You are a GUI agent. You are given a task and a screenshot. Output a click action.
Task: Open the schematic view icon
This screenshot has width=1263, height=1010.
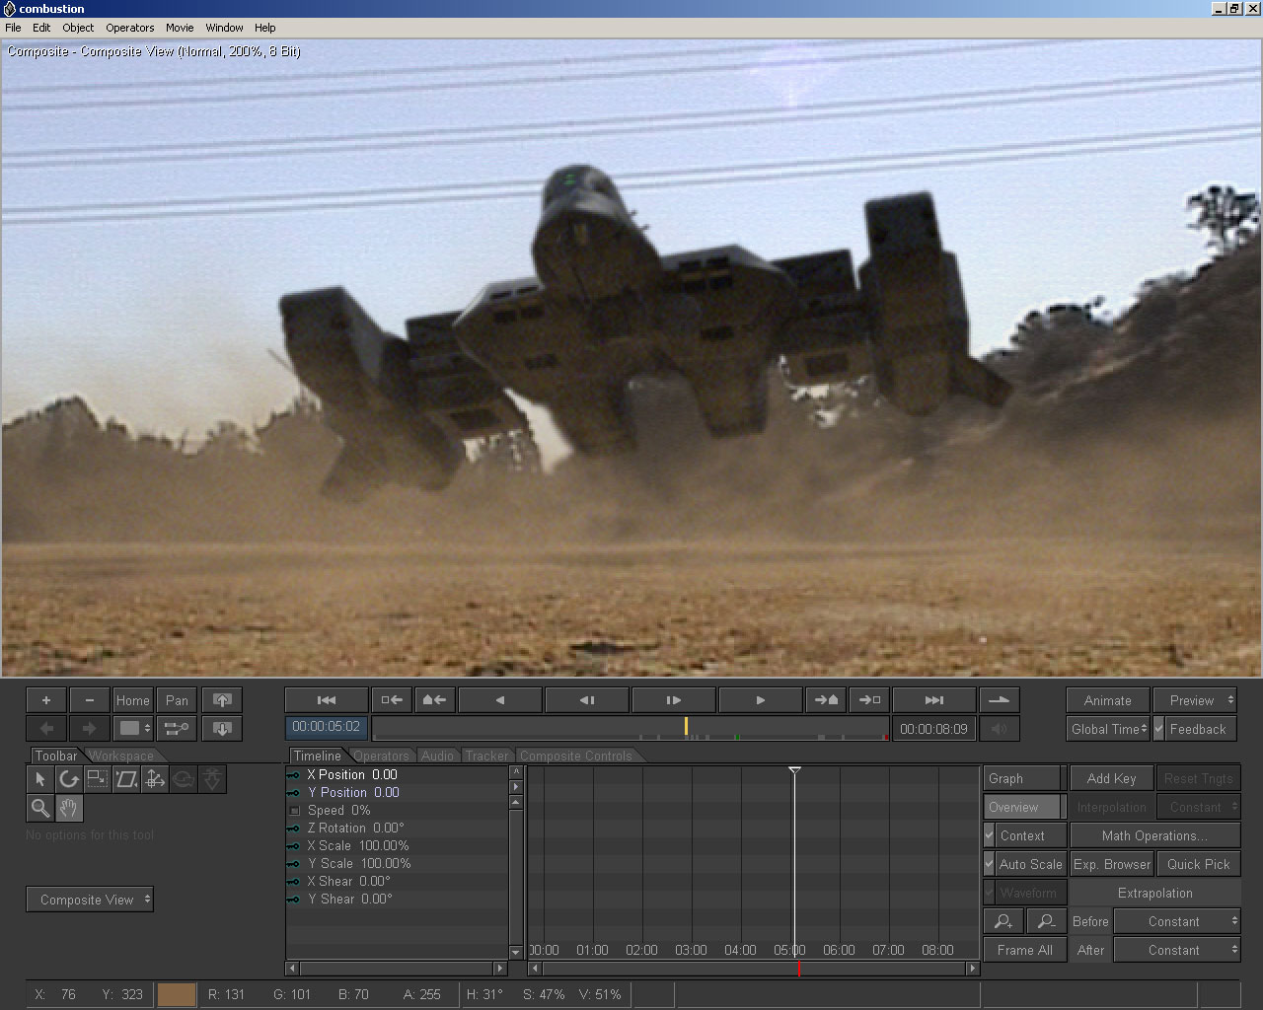pyautogui.click(x=177, y=729)
